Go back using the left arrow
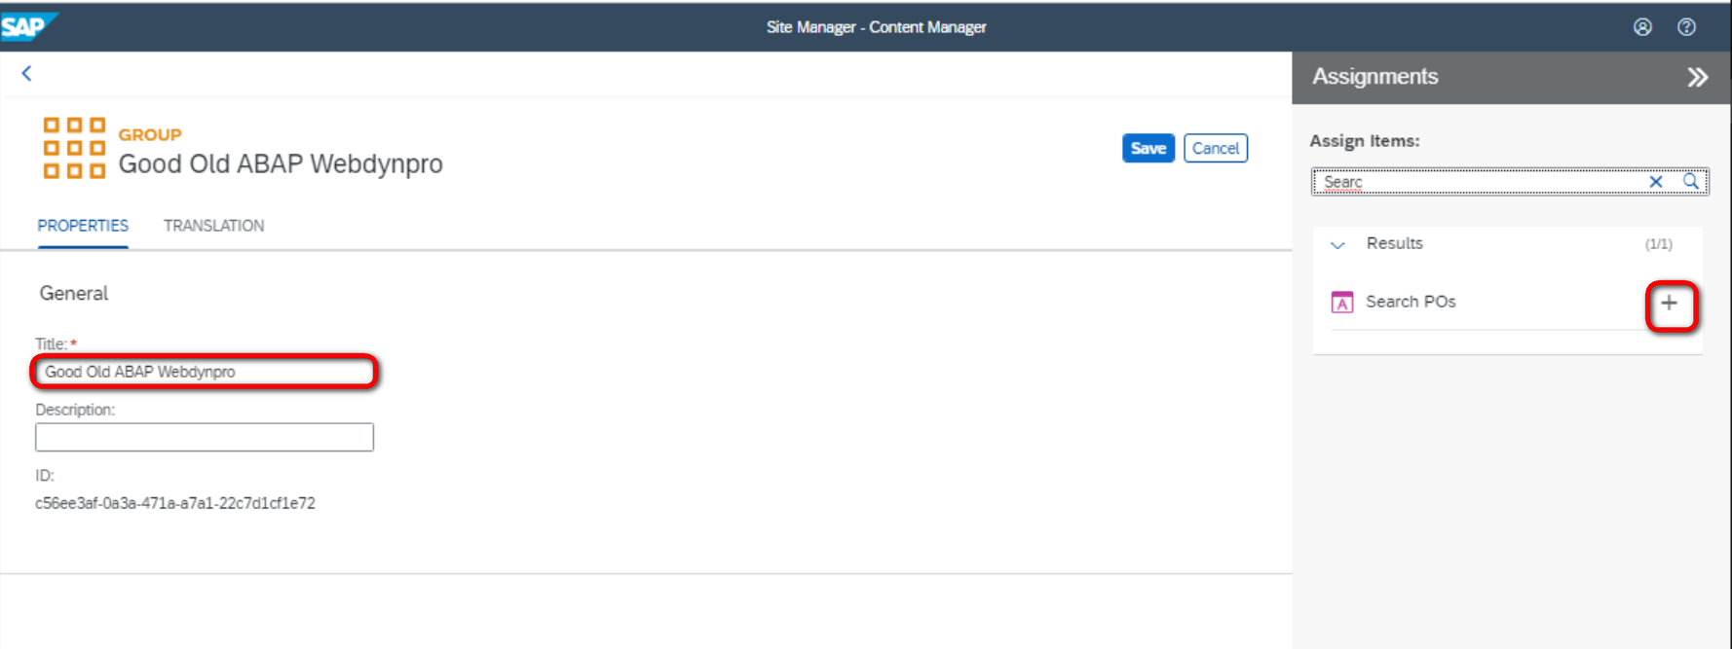This screenshot has height=649, width=1732. click(x=26, y=73)
